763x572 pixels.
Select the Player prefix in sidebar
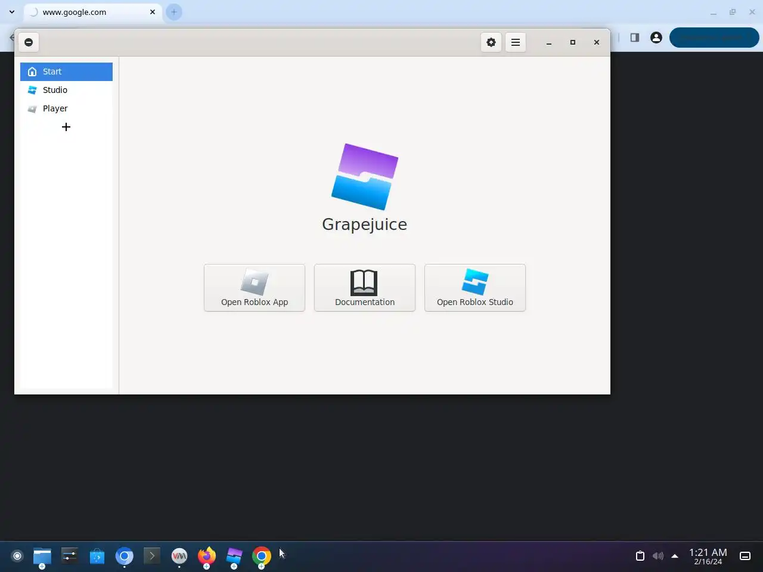pyautogui.click(x=66, y=108)
